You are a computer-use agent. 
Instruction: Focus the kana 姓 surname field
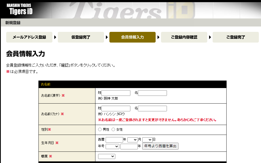click(116, 109)
